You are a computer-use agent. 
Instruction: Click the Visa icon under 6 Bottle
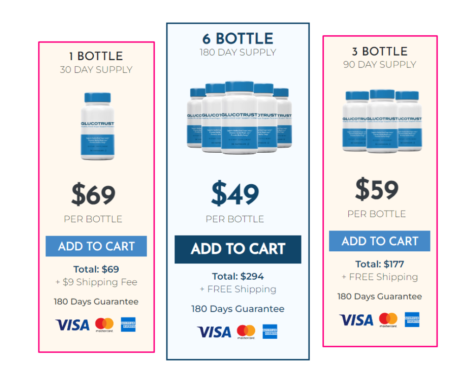pos(214,332)
